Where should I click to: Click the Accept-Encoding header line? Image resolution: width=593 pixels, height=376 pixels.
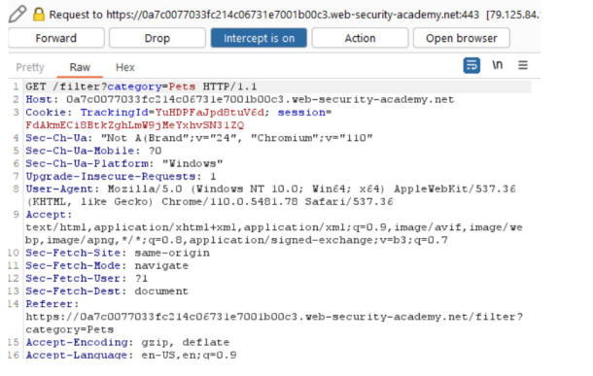point(127,342)
